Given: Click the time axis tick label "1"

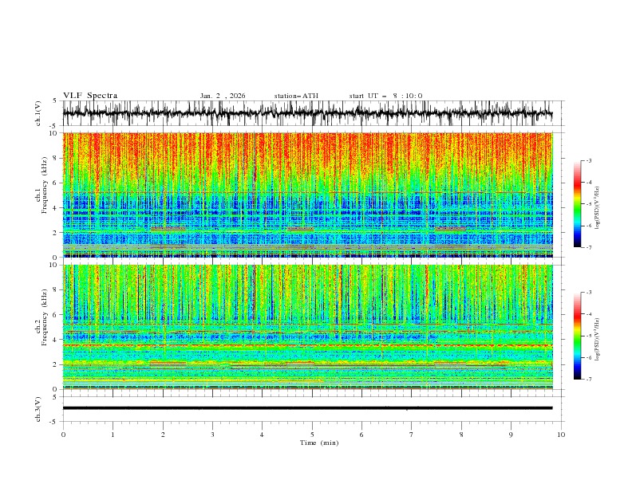Looking at the screenshot, I should click(113, 435).
